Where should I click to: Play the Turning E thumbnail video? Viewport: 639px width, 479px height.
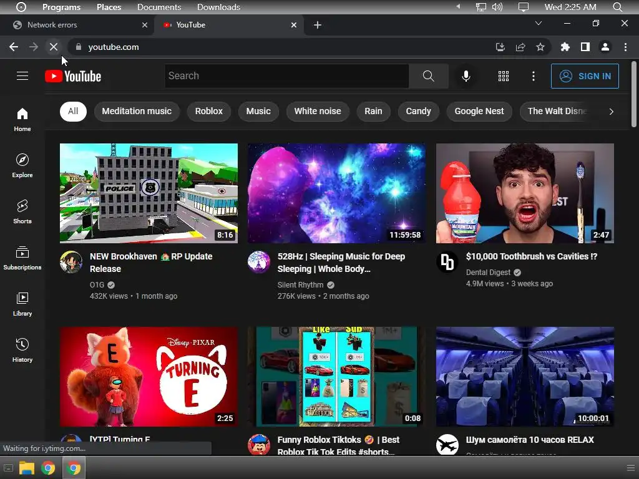149,377
